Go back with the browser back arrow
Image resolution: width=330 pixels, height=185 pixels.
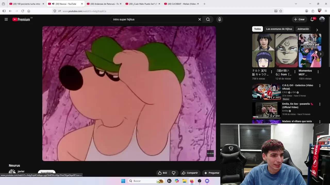click(10, 11)
